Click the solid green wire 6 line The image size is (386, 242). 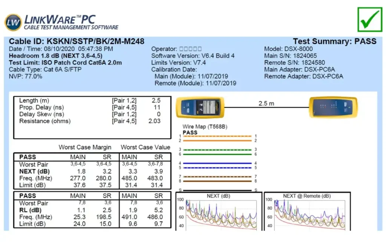pos(217,154)
